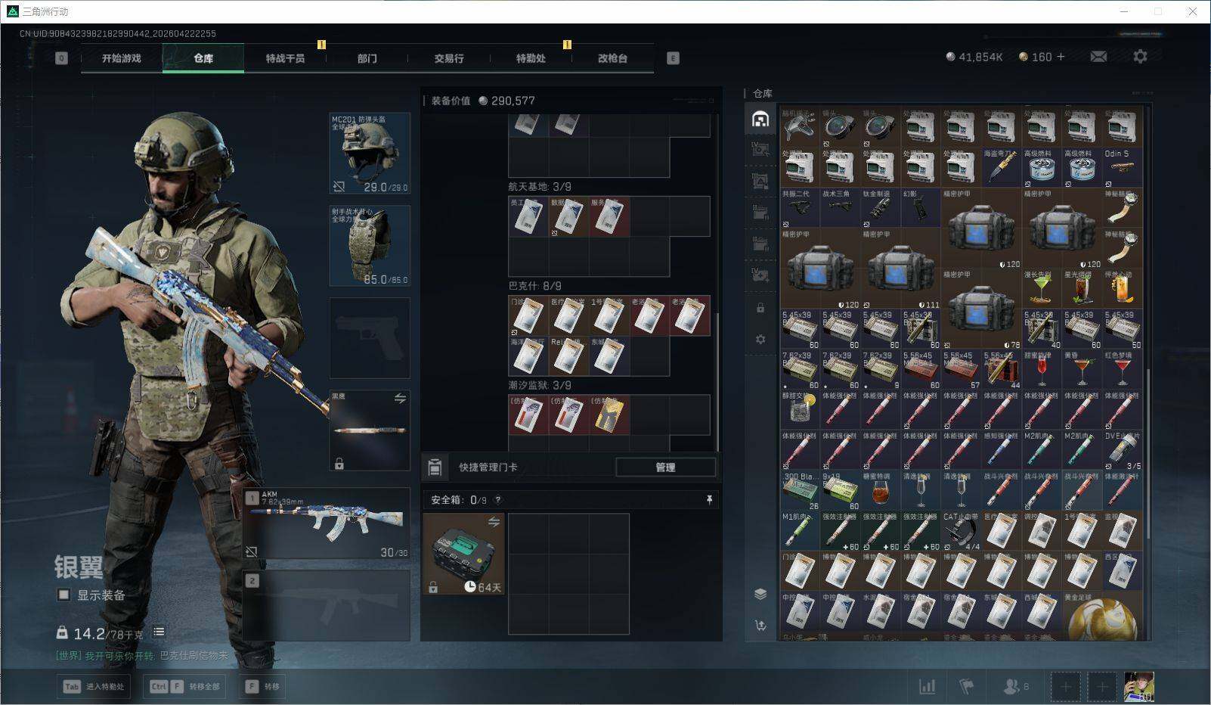
Task: Open game settings gear in top bar
Action: 1140,57
